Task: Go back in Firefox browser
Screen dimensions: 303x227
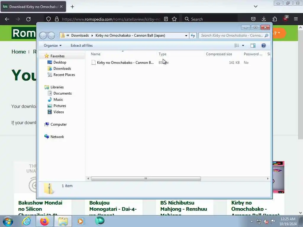Action: tap(7, 19)
